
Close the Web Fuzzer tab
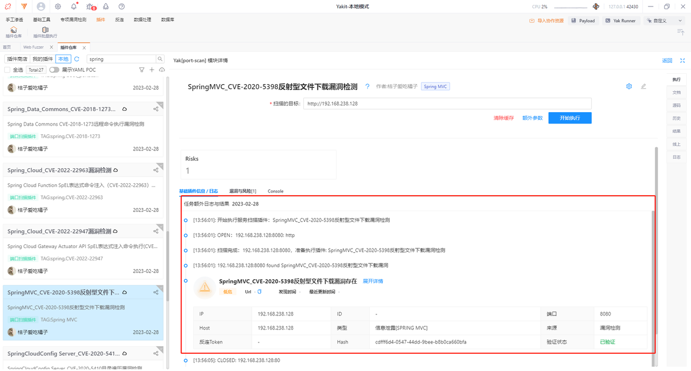(51, 47)
